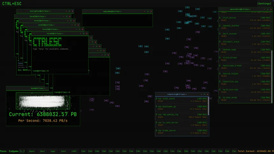Minimize the term25@ctrlesc window

[x=81, y=33]
